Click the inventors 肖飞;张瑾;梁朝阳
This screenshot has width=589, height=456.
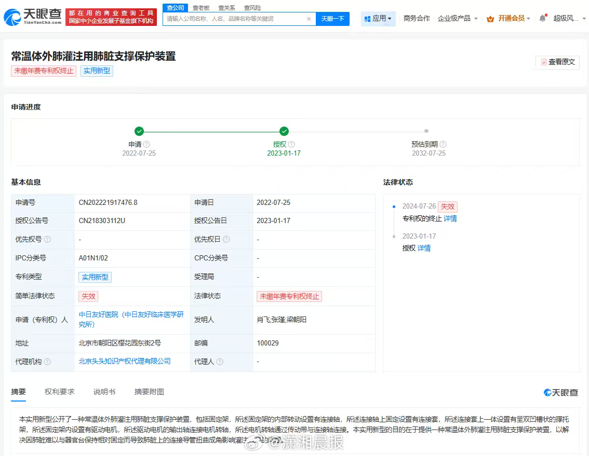pyautogui.click(x=282, y=320)
